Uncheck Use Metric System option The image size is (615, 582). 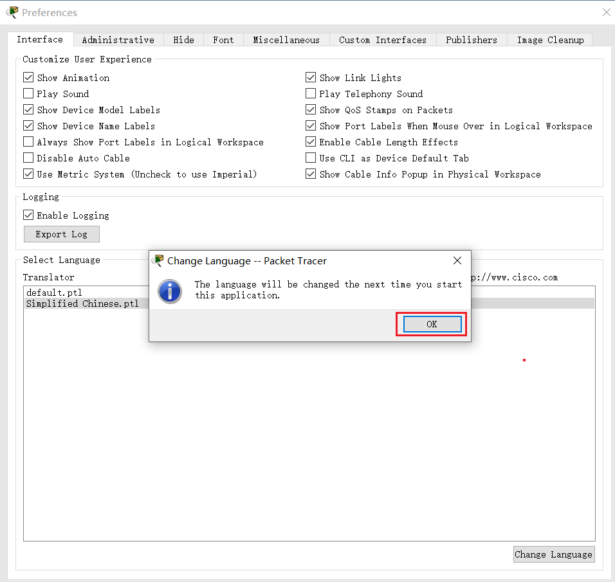pyautogui.click(x=28, y=174)
